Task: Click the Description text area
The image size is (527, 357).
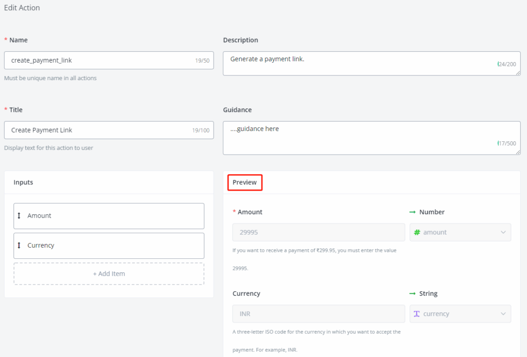Action: click(x=360, y=63)
